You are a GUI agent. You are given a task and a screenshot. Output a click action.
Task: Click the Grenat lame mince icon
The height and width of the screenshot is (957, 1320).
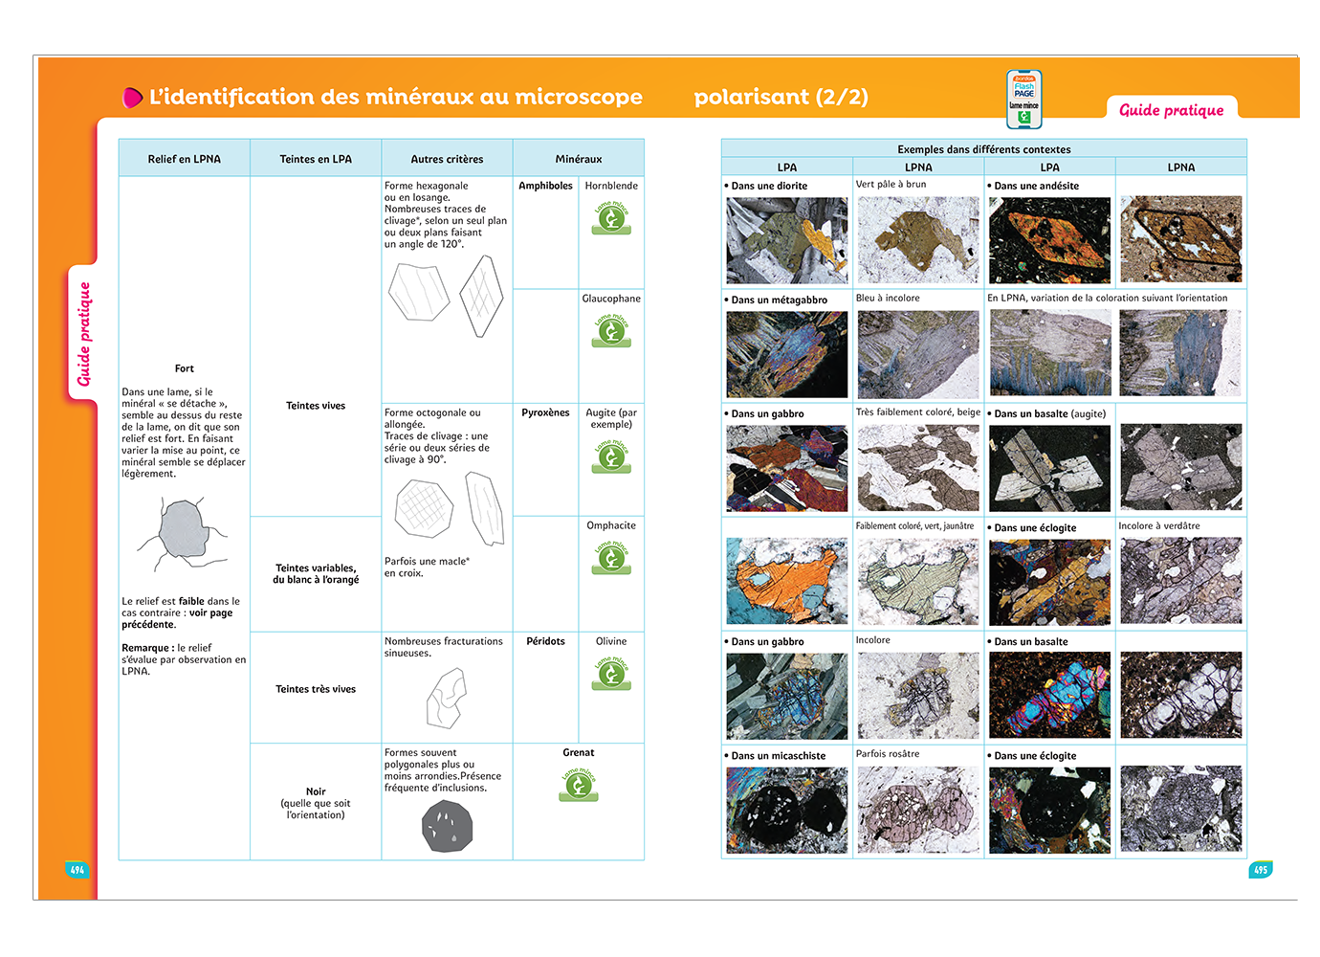[x=578, y=785]
